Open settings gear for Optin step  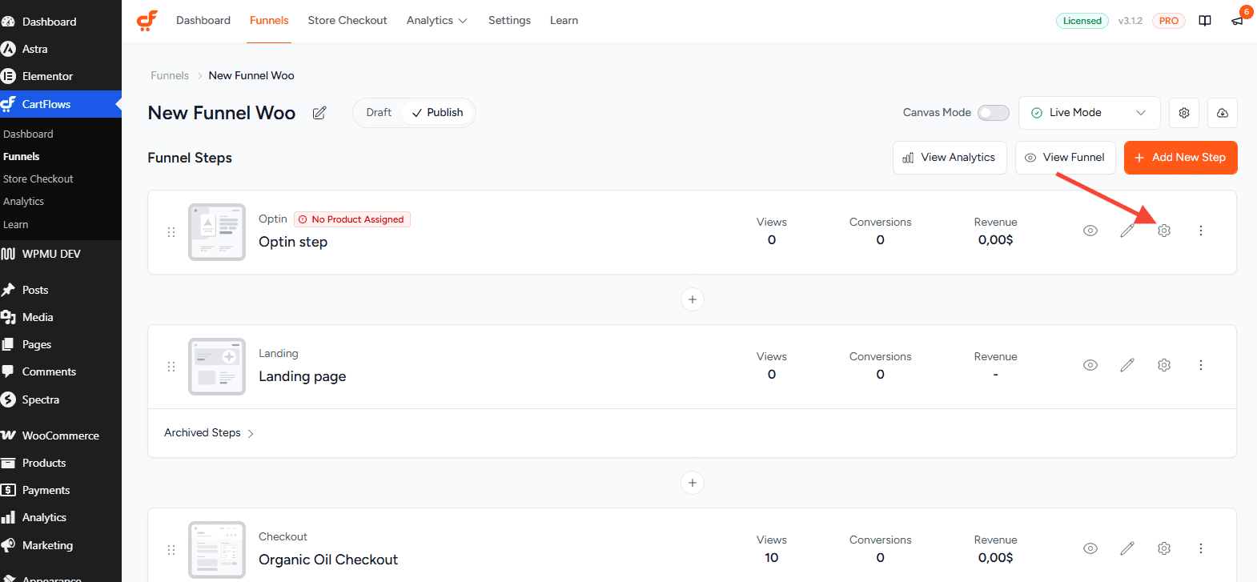click(x=1164, y=231)
